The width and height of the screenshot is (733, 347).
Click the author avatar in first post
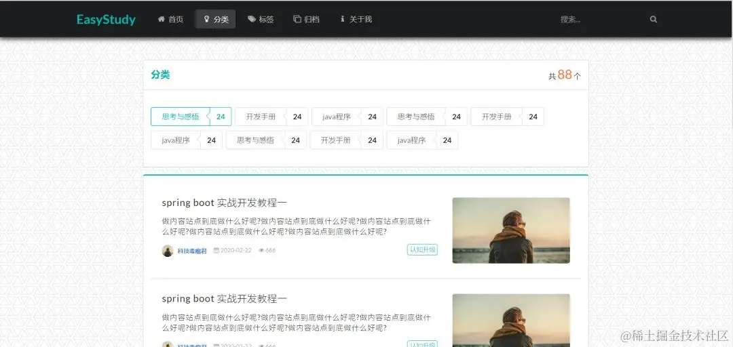168,251
